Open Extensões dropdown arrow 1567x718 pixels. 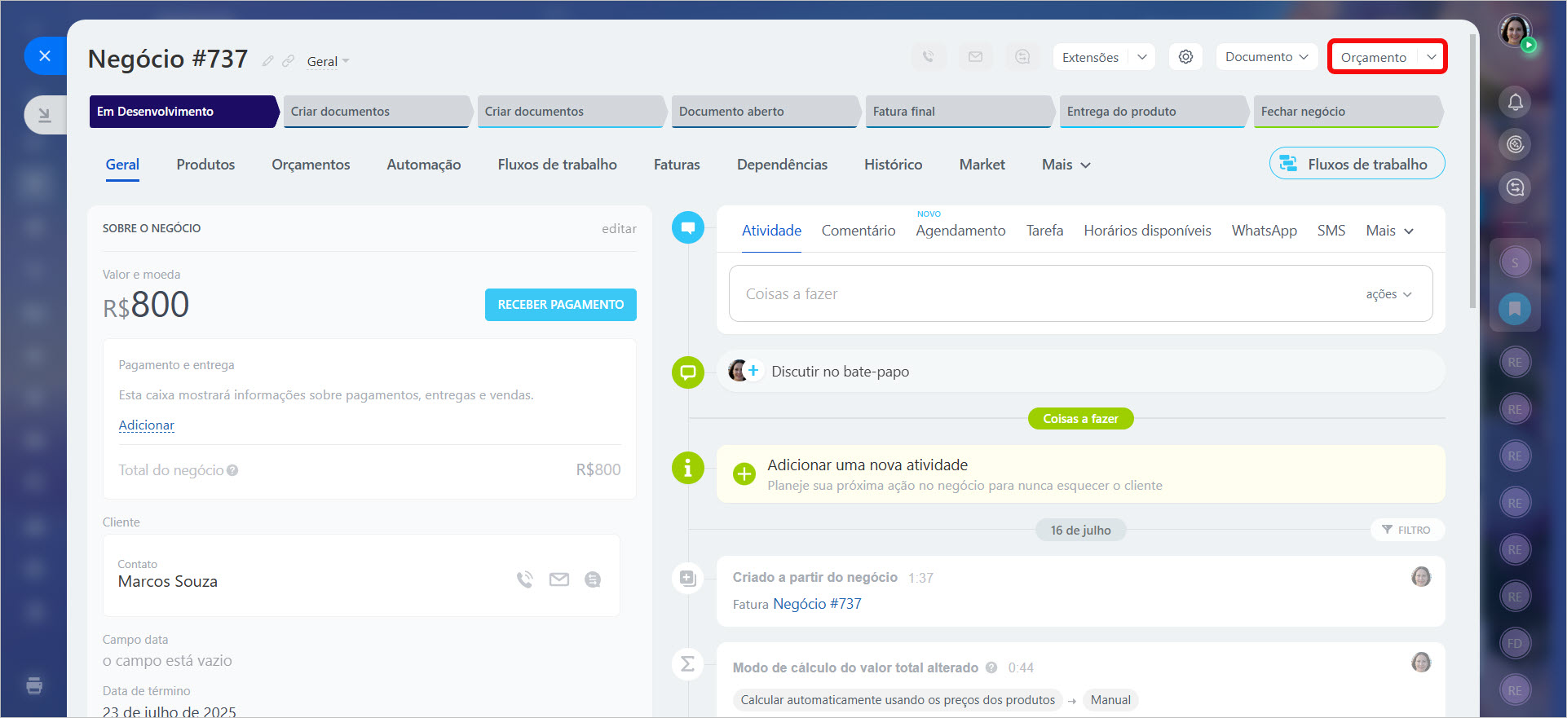click(x=1142, y=57)
